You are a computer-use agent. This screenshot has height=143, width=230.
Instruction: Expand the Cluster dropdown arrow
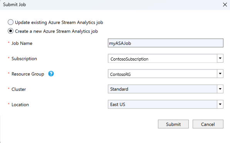[x=220, y=89]
